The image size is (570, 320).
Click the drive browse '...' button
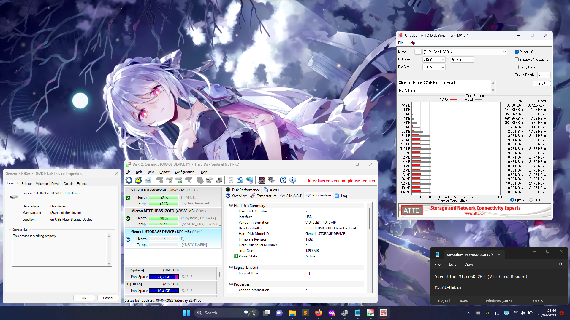pos(418,52)
